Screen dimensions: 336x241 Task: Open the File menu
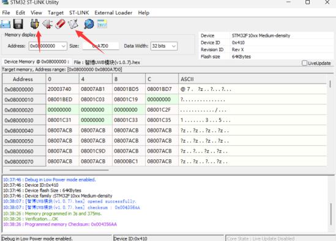coord(6,13)
